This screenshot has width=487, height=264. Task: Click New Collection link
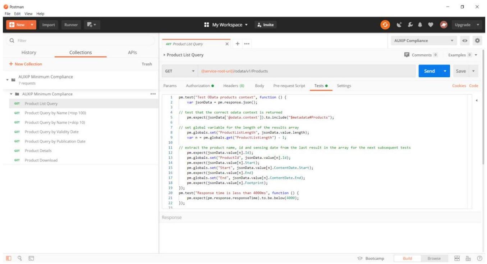pos(25,64)
